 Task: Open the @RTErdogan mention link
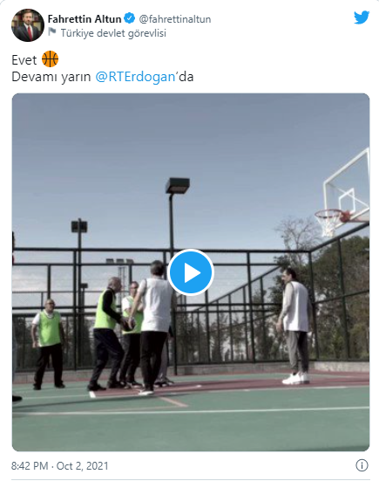tap(135, 76)
